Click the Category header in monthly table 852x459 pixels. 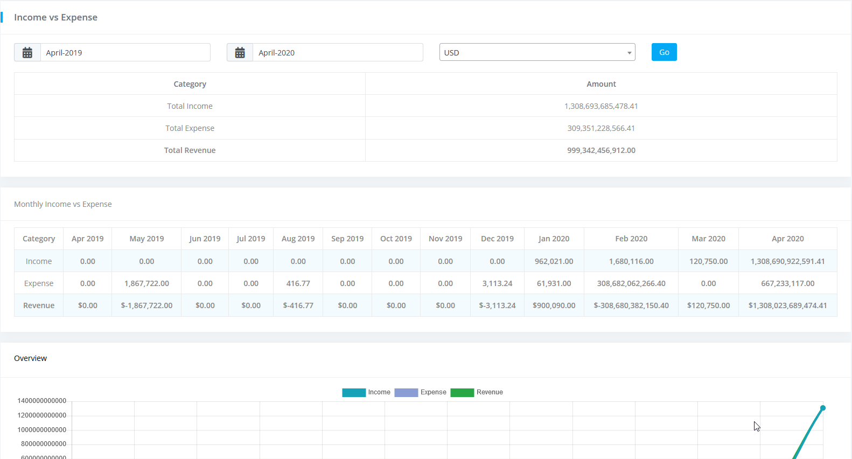point(39,239)
